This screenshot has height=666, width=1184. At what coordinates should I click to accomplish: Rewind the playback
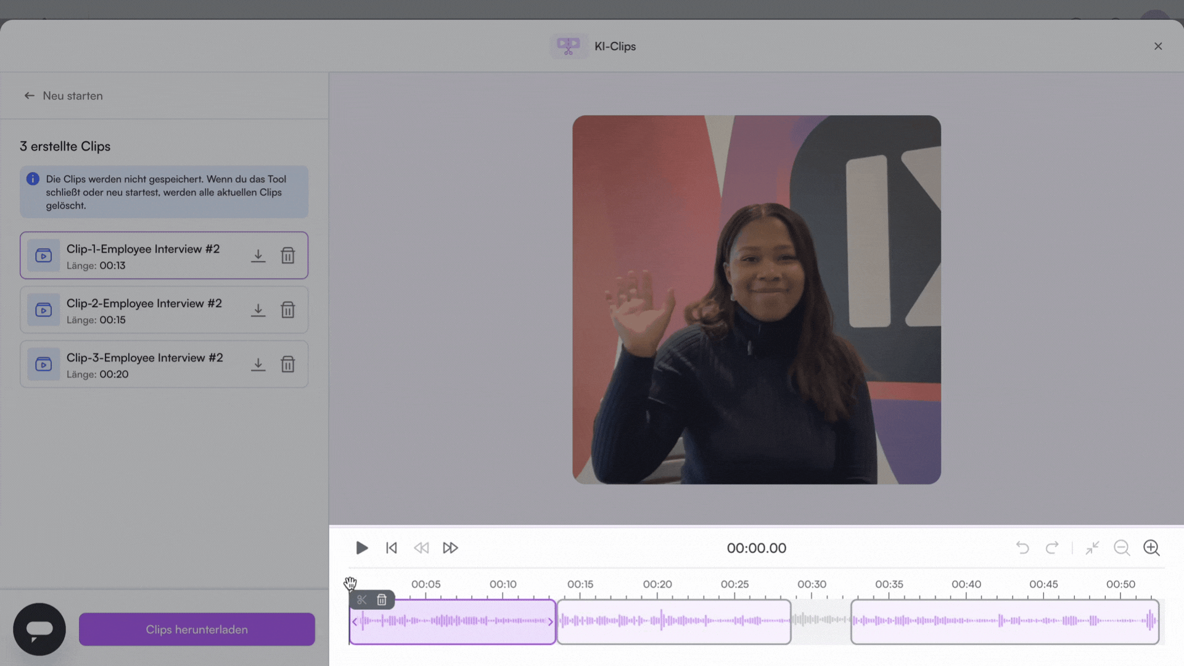(421, 548)
